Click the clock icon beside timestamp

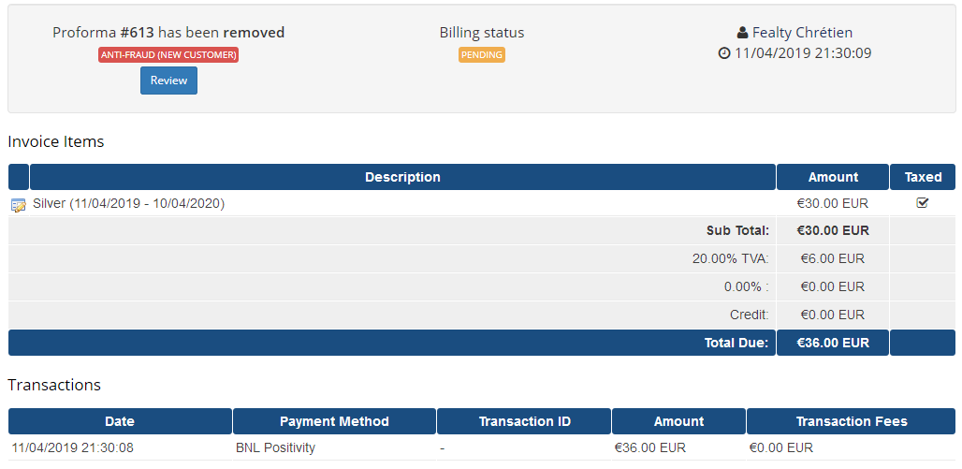[724, 53]
